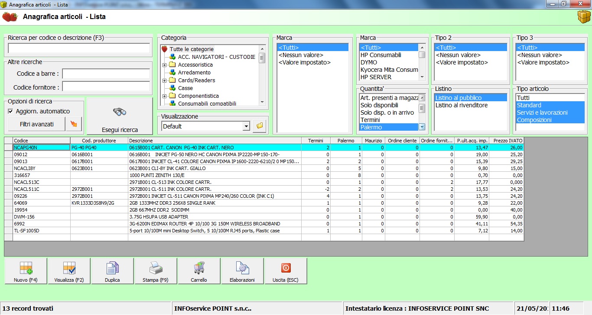Click the Cod. produttore column header
Image resolution: width=592 pixels, height=315 pixels.
click(x=99, y=141)
